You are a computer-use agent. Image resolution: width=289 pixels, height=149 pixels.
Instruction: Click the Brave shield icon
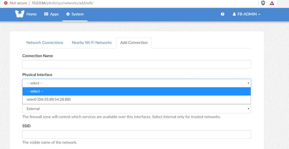point(263,3)
